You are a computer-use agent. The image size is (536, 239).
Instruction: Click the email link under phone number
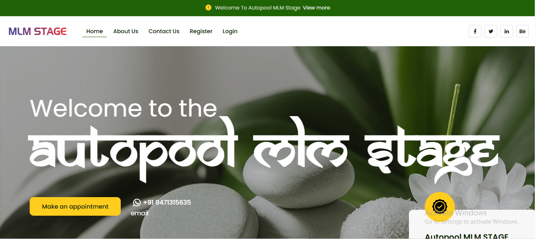pyautogui.click(x=140, y=213)
